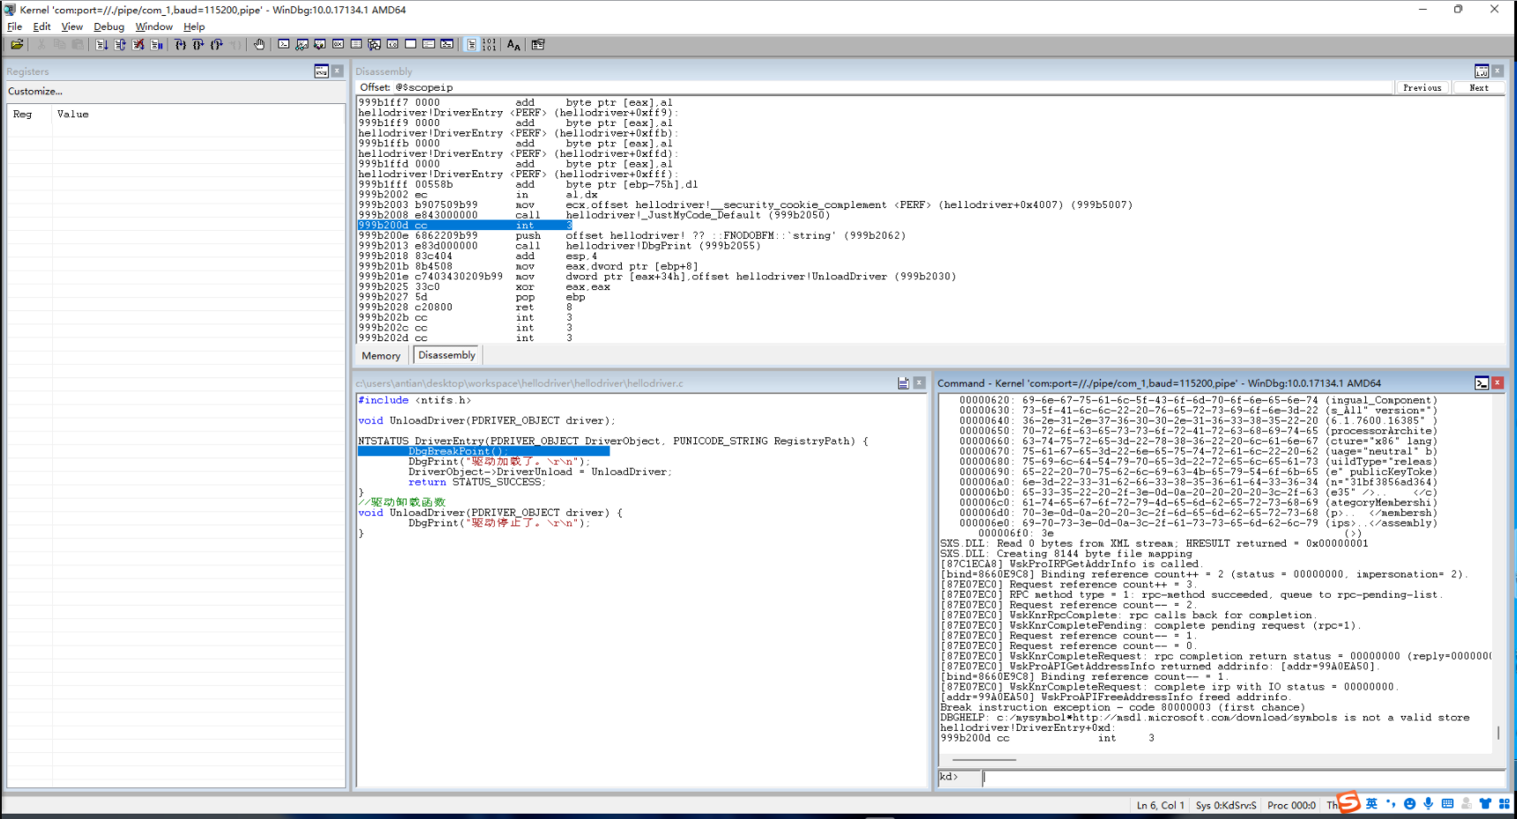The width and height of the screenshot is (1517, 819).
Task: Click the 'Ln 6, Col 1' status indicator
Action: tap(1160, 805)
